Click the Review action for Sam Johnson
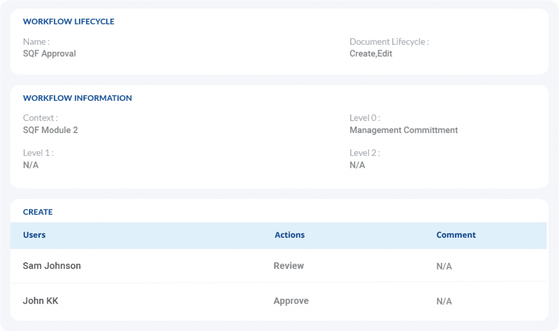The image size is (559, 331). click(289, 266)
